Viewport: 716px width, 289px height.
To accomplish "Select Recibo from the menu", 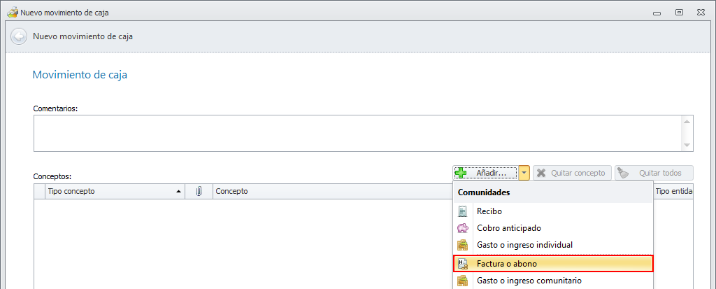I will pos(489,211).
